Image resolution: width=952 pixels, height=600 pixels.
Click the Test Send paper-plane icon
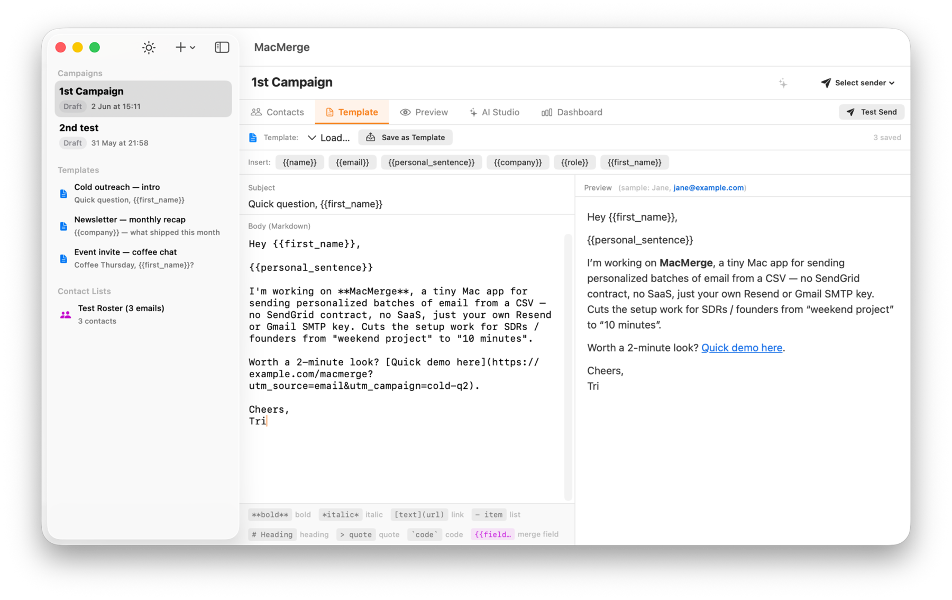click(850, 112)
